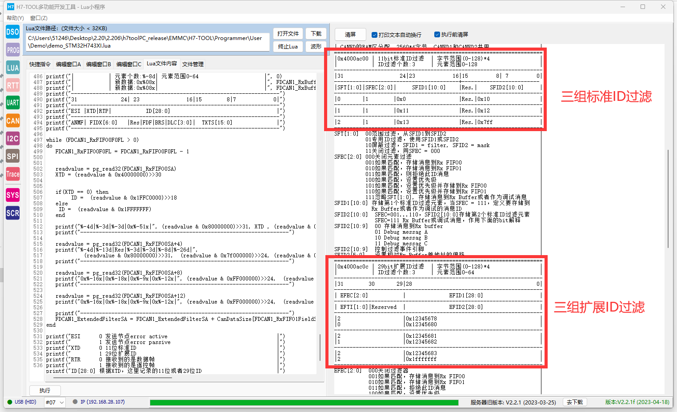Click the USB (HID) label in status bar
Viewport: 677px width, 412px height.
tap(25, 402)
